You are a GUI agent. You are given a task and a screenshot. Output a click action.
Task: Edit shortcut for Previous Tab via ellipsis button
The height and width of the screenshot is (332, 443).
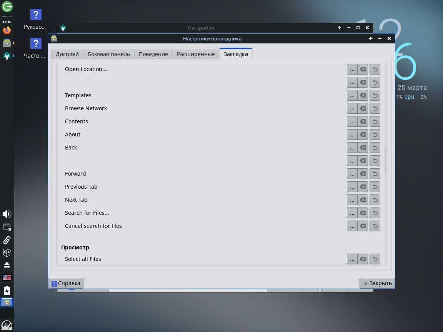(352, 187)
